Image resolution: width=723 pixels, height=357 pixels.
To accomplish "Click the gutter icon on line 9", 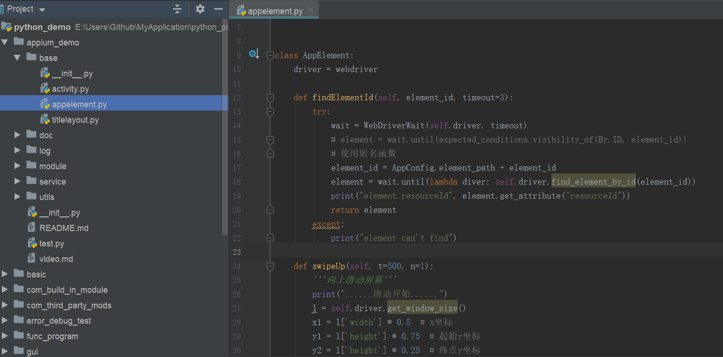I will pyautogui.click(x=254, y=54).
